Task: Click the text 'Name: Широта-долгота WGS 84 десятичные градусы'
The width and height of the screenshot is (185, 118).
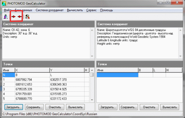Action: 131,30
